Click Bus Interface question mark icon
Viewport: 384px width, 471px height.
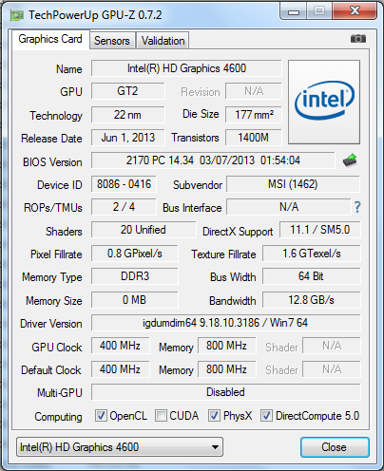coord(357,207)
